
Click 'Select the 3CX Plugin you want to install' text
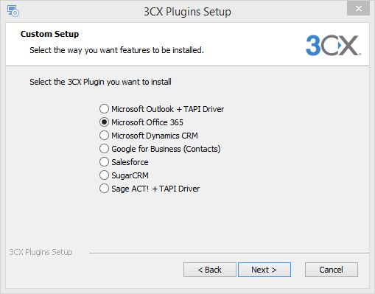click(100, 82)
